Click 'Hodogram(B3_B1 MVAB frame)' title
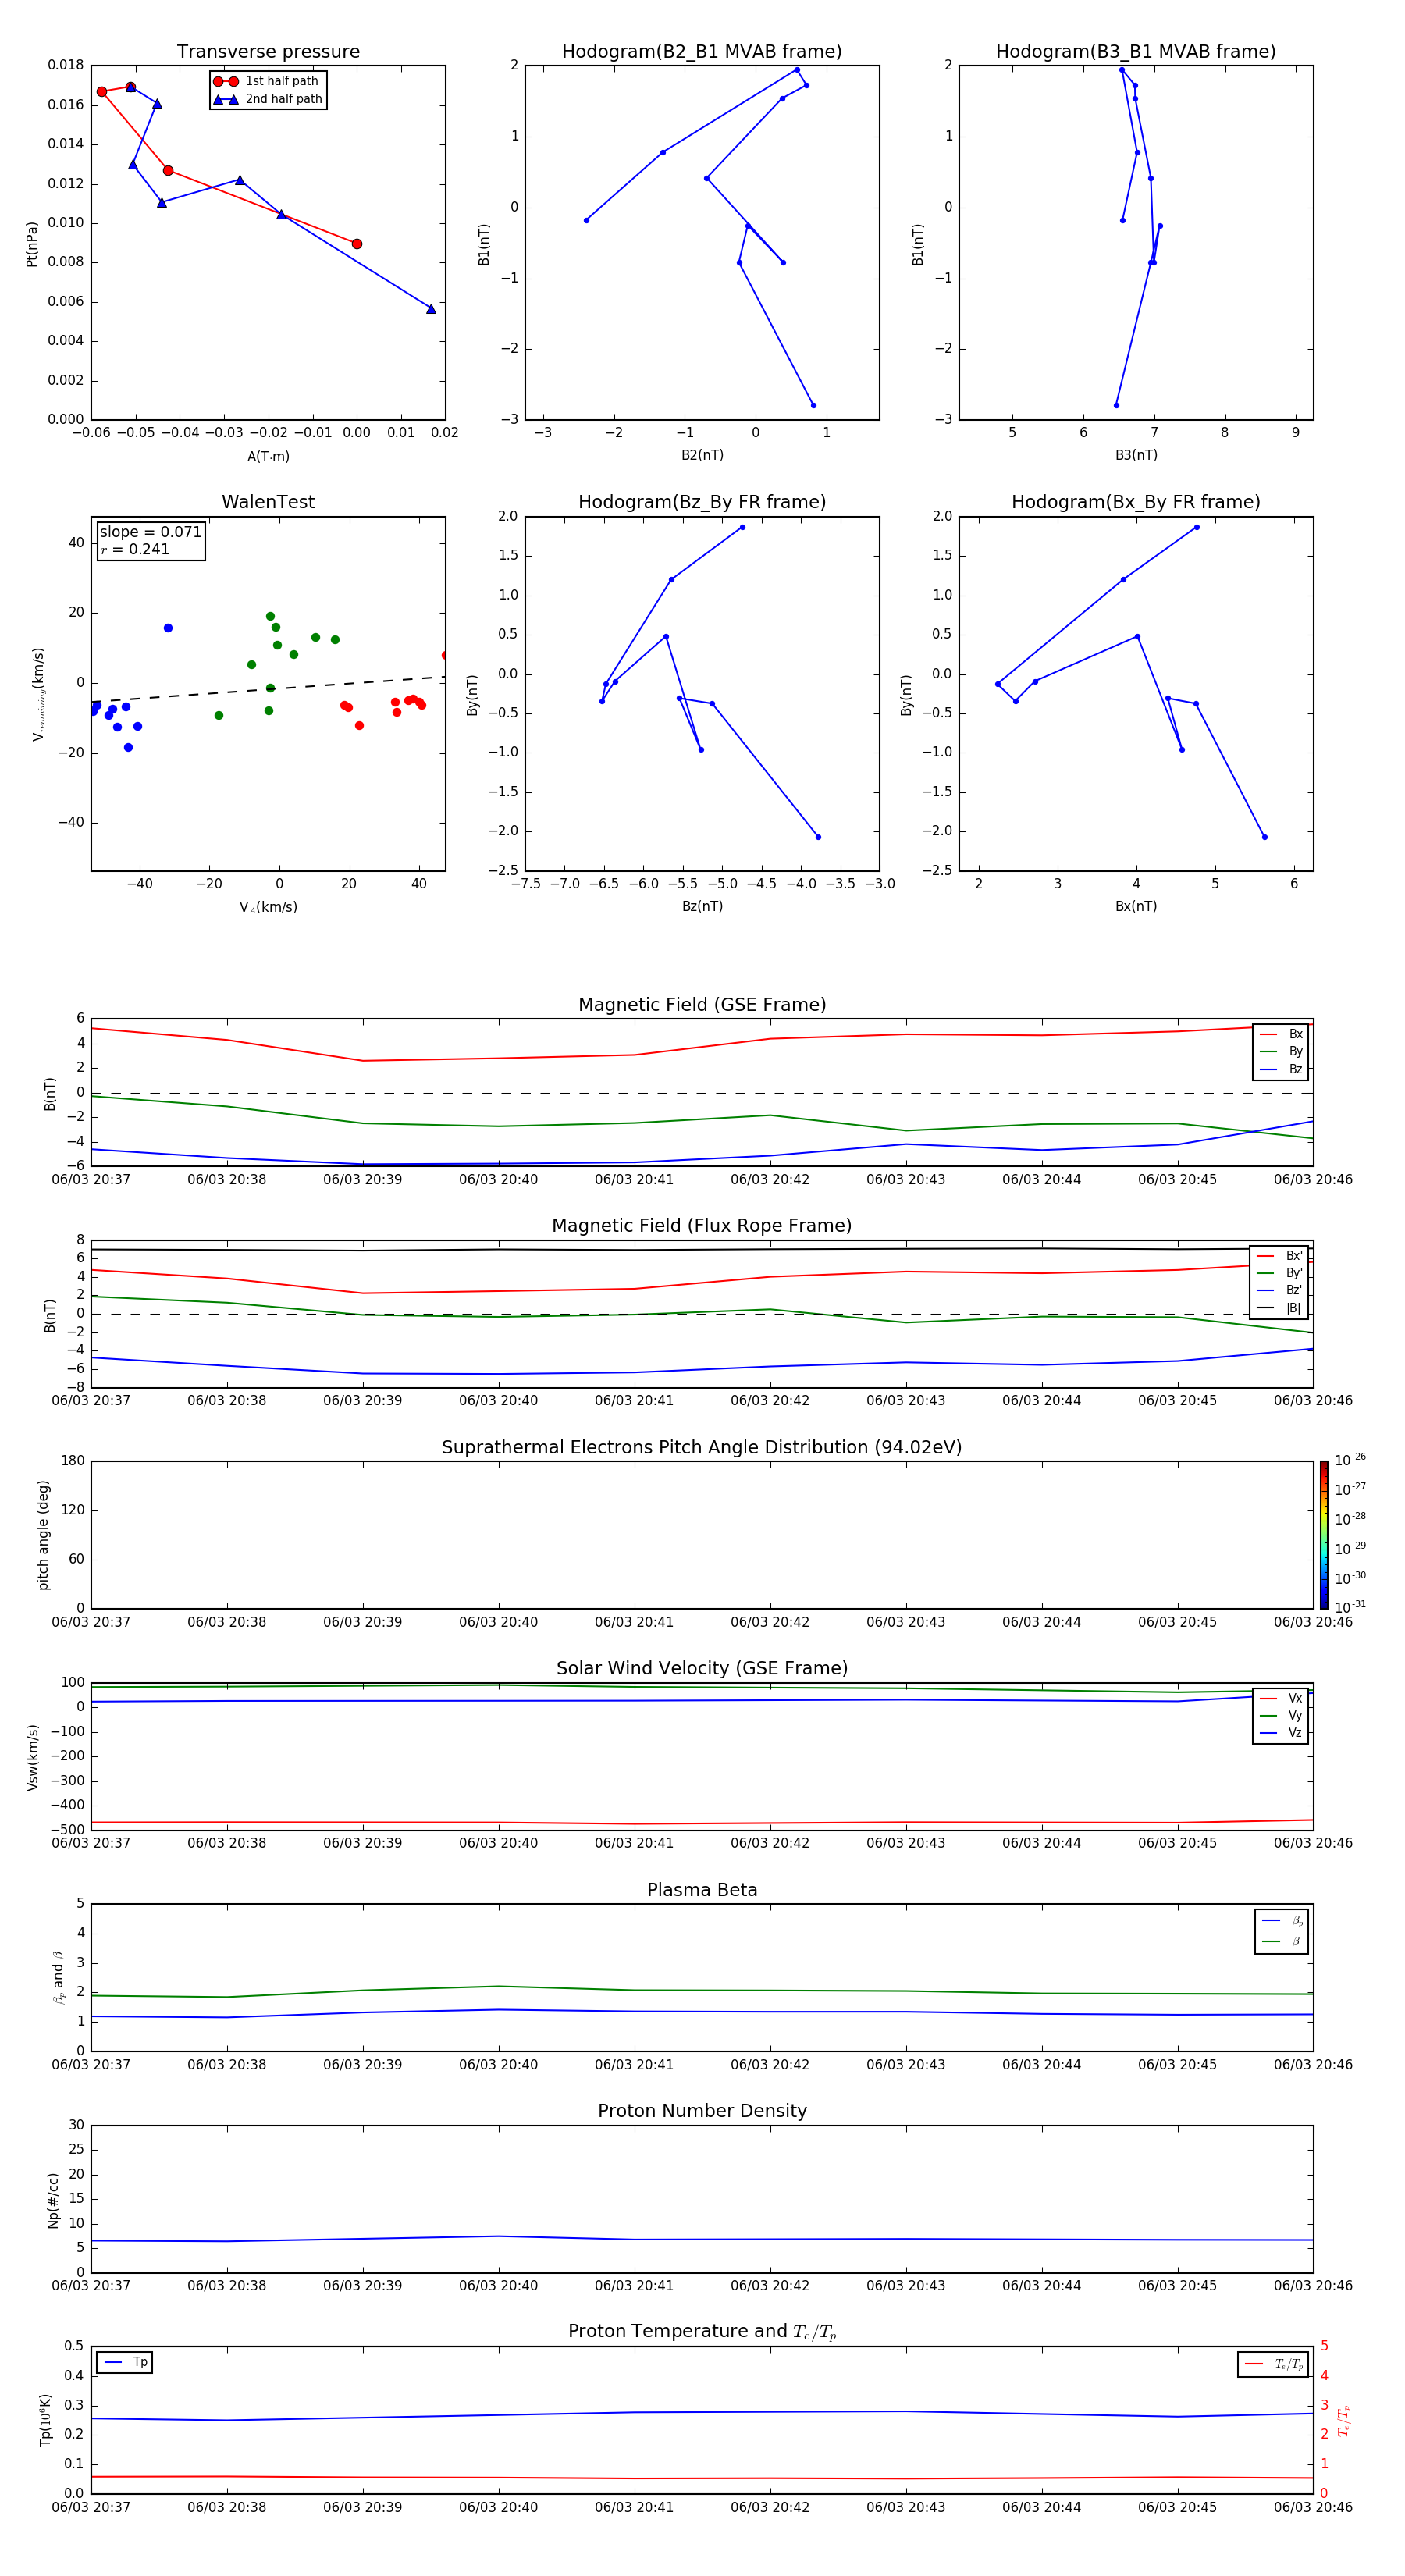This screenshot has width=1405, height=2576. click(1136, 51)
